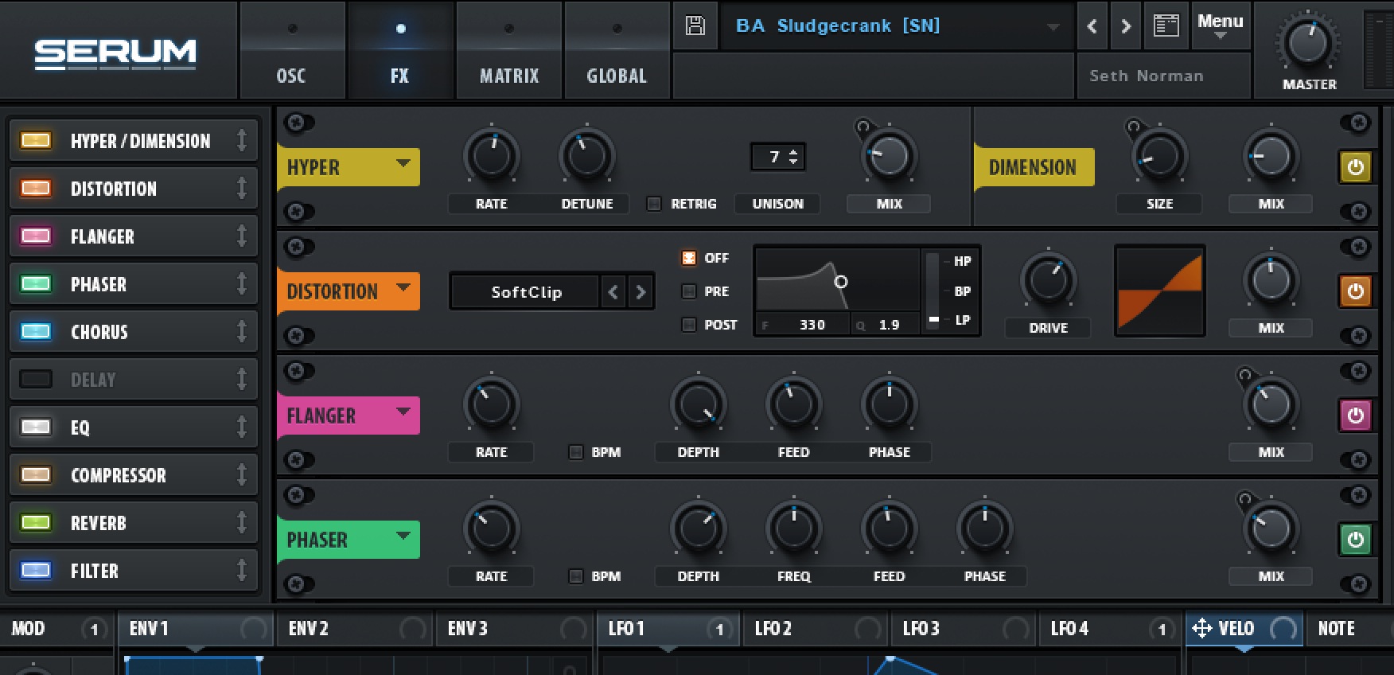This screenshot has height=675, width=1394.
Task: Click the Reverb reorder arrows
Action: pos(242,523)
